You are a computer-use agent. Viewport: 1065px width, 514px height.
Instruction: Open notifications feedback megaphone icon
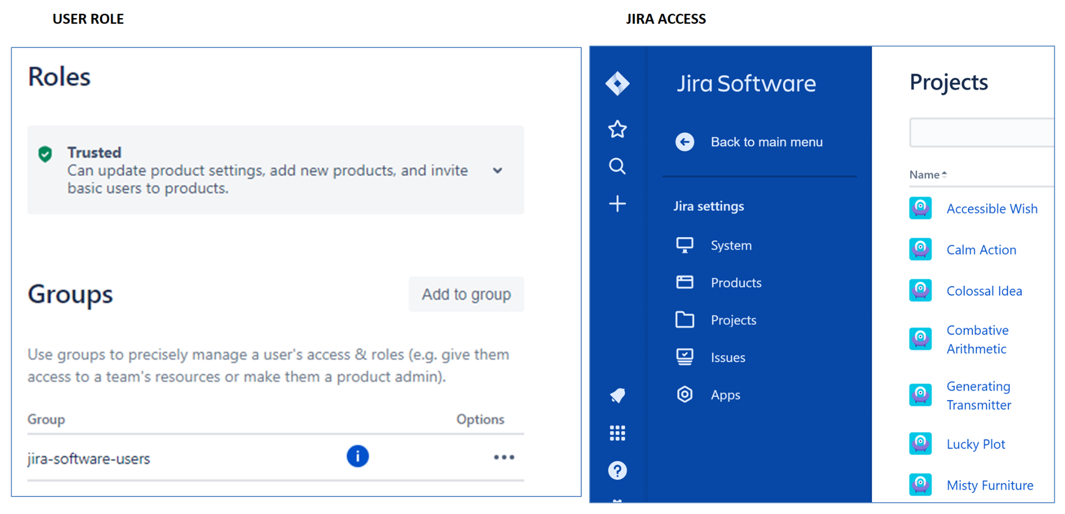pyautogui.click(x=617, y=395)
